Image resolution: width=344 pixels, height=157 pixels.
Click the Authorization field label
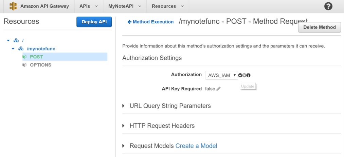tap(186, 75)
